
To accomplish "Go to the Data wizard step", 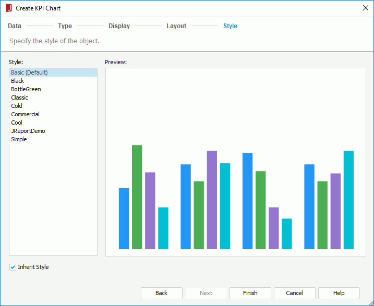I will (x=15, y=26).
